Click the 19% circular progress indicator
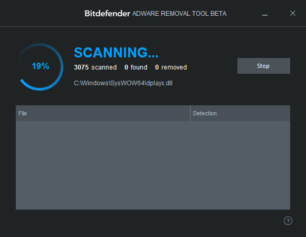The image size is (306, 237). point(40,67)
